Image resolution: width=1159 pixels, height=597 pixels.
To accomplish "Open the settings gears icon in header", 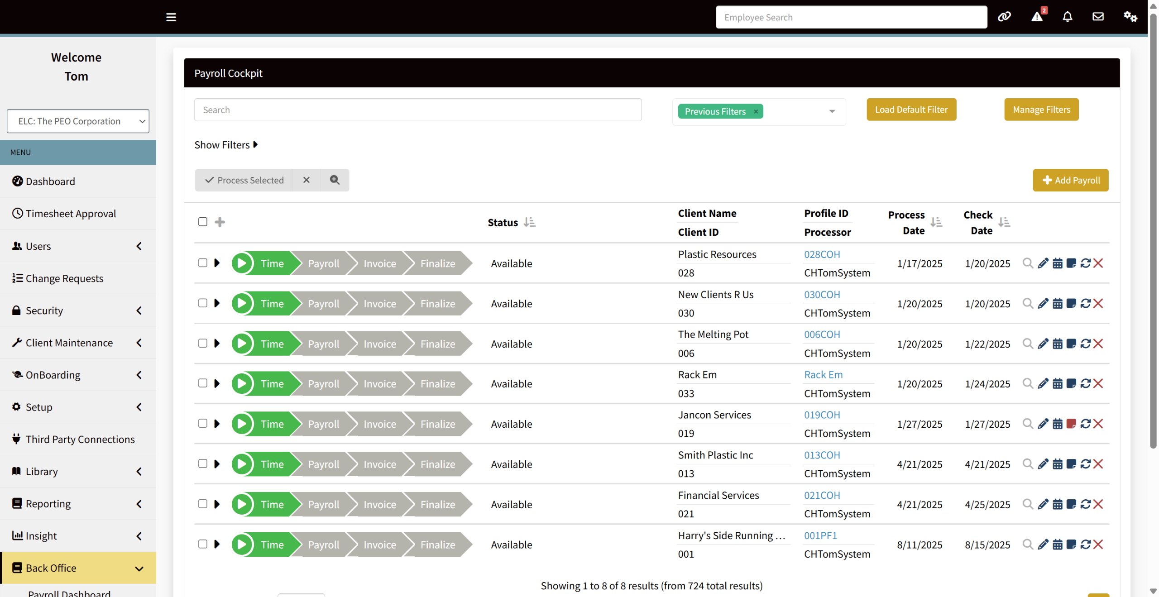I will pos(1130,17).
